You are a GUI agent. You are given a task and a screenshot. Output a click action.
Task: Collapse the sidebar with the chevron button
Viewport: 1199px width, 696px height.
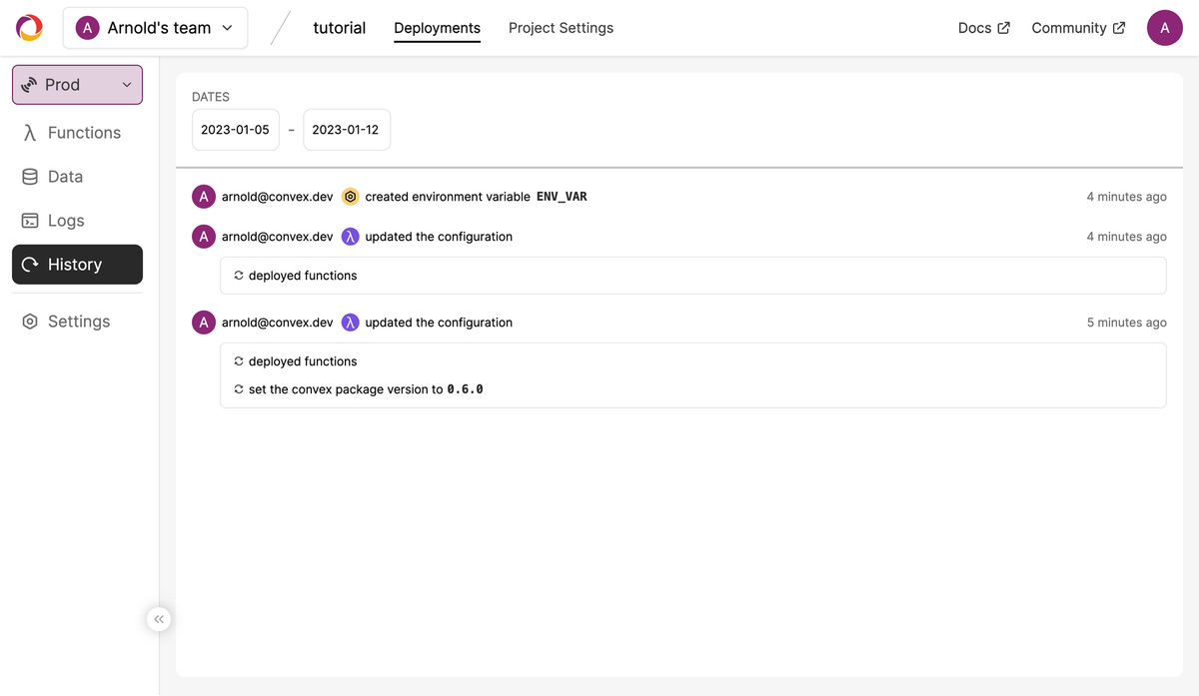click(159, 618)
